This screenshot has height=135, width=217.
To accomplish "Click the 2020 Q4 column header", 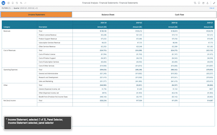I will [103, 23].
